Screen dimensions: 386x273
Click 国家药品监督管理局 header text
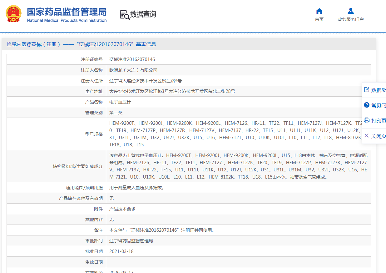click(x=67, y=12)
